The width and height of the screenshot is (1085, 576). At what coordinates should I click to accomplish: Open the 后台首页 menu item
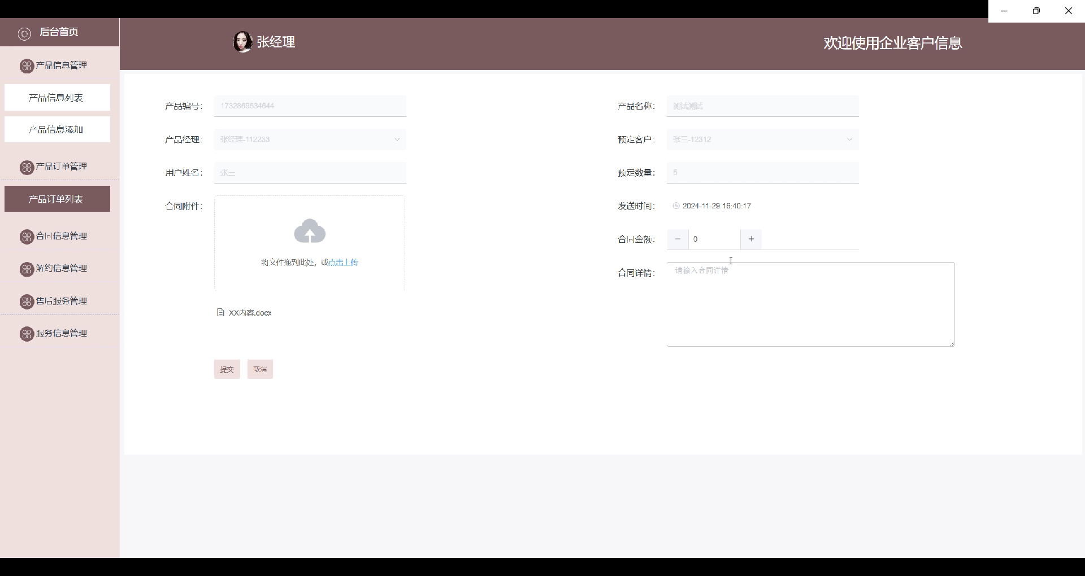pos(59,32)
